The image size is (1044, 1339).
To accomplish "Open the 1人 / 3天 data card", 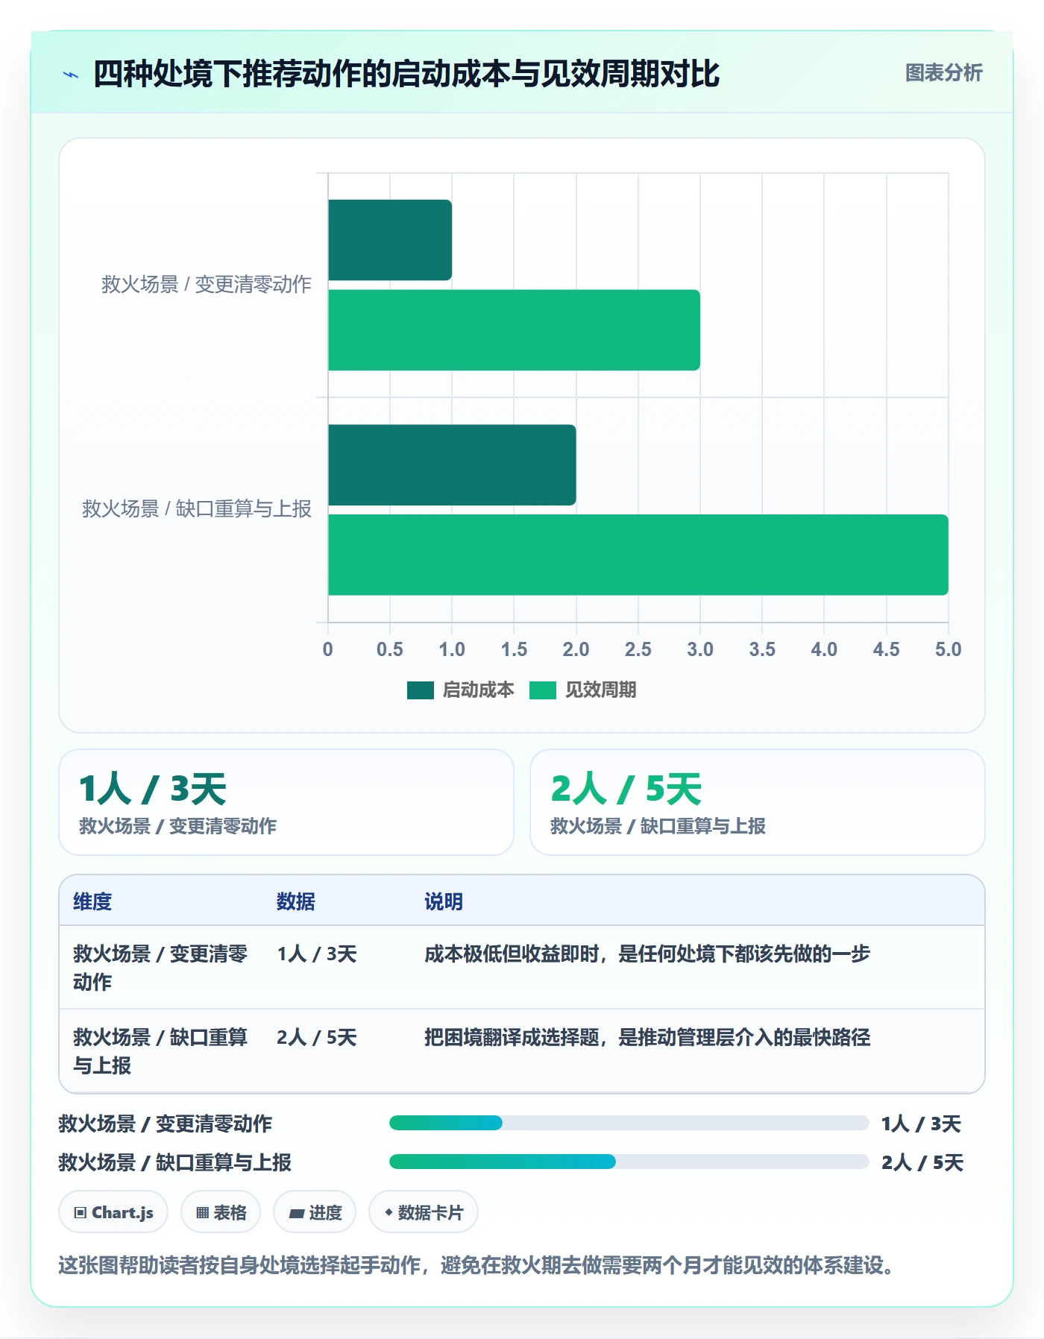I will 286,802.
